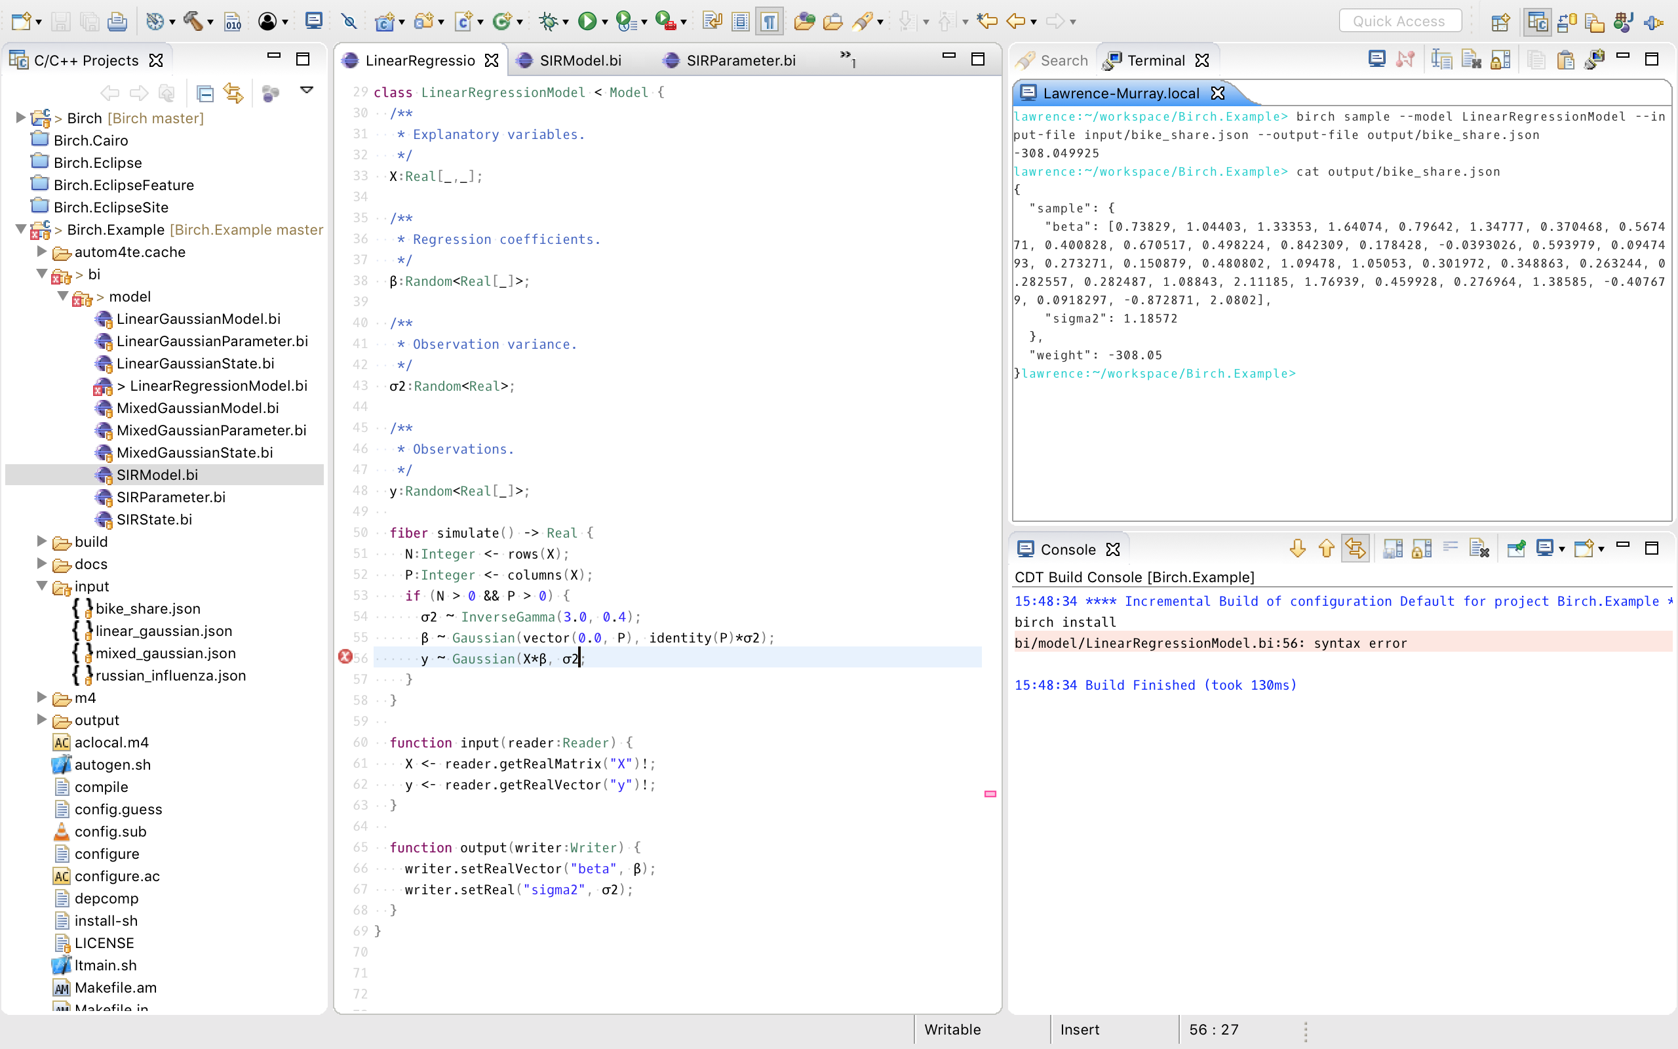
Task: Collapse the Birch.Example project node
Action: click(x=20, y=229)
